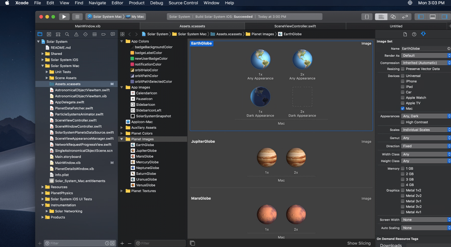The height and width of the screenshot is (247, 451).
Task: Open the Source Control navigator
Action: (49, 34)
